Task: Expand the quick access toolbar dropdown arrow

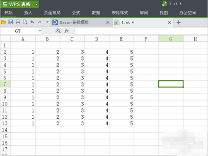Action: [47, 22]
